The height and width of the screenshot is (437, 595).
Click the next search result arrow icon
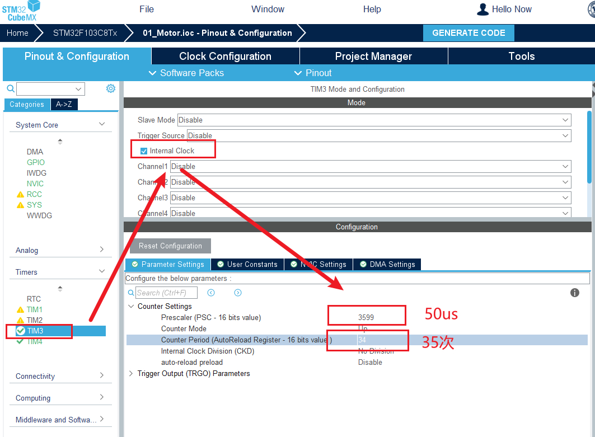point(238,293)
